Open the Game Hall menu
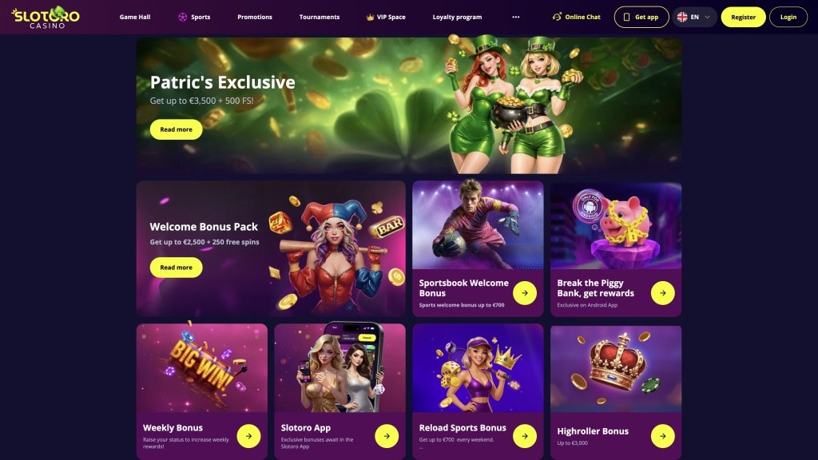This screenshot has width=818, height=460. coord(134,18)
